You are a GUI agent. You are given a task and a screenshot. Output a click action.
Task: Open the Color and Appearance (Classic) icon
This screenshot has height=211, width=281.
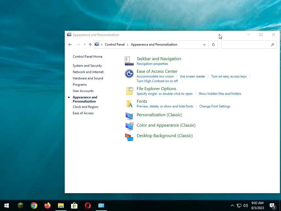click(130, 126)
